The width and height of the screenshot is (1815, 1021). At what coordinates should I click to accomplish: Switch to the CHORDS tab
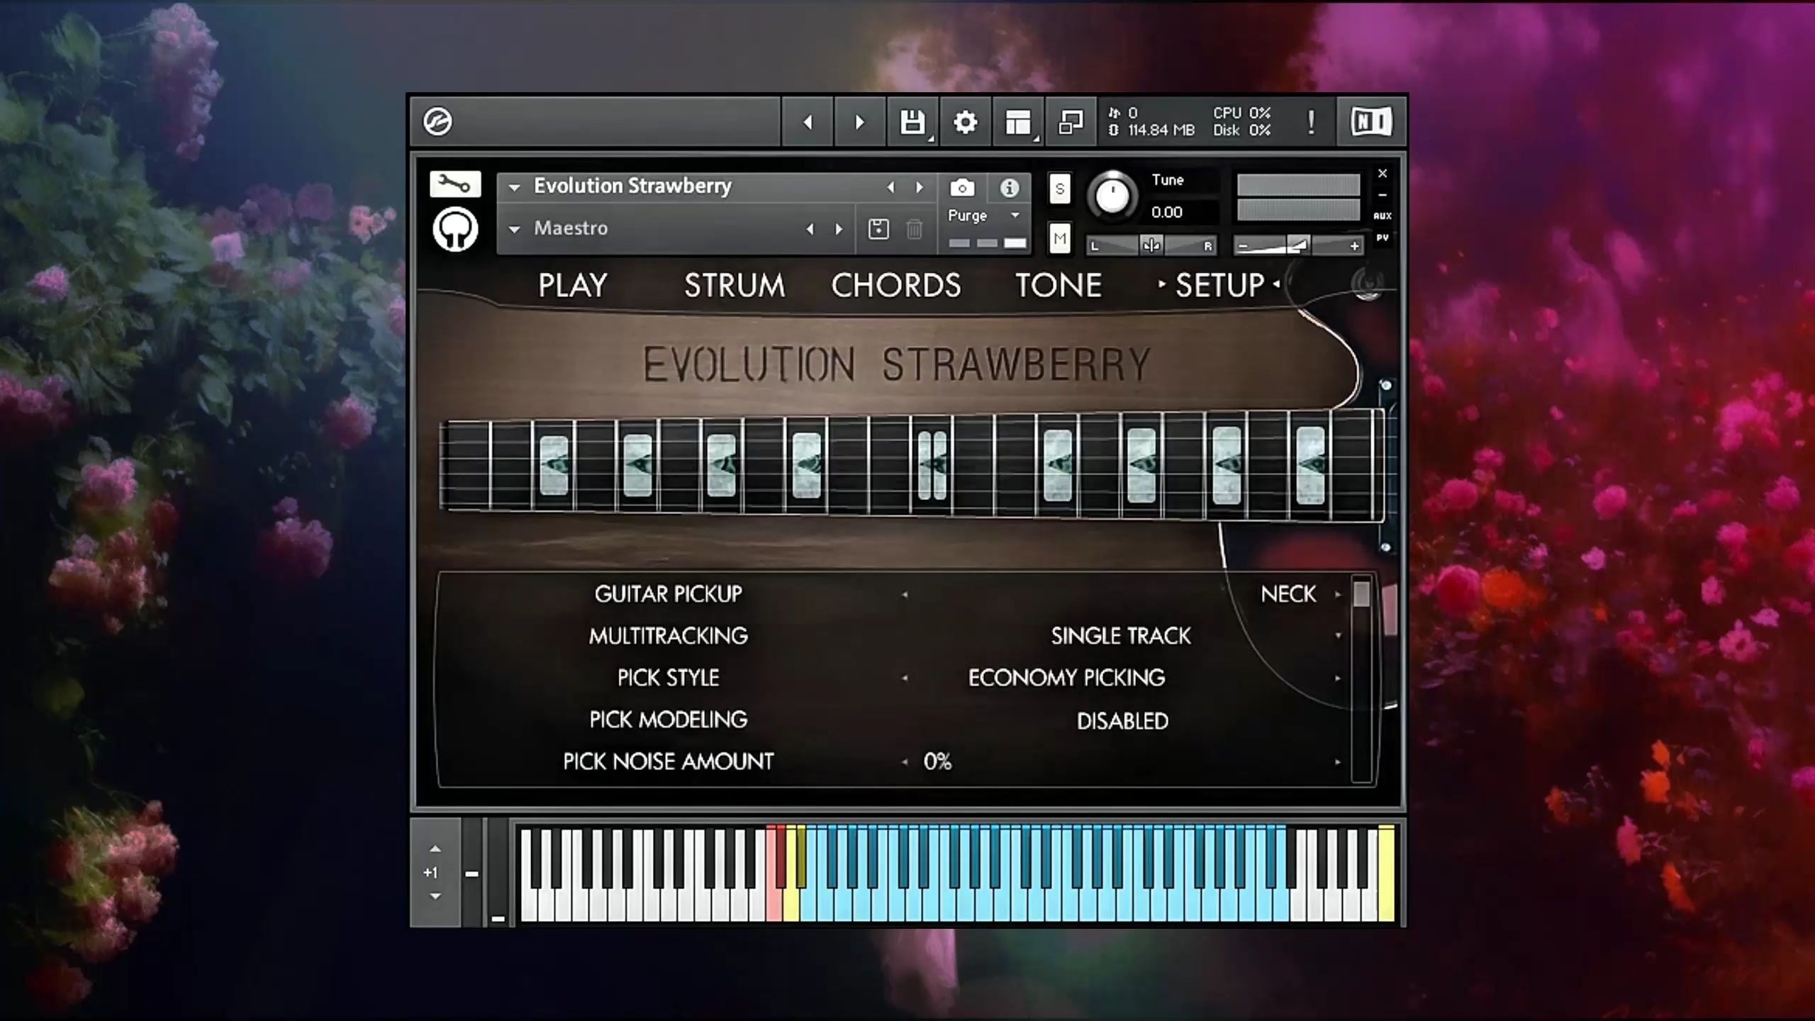(896, 285)
